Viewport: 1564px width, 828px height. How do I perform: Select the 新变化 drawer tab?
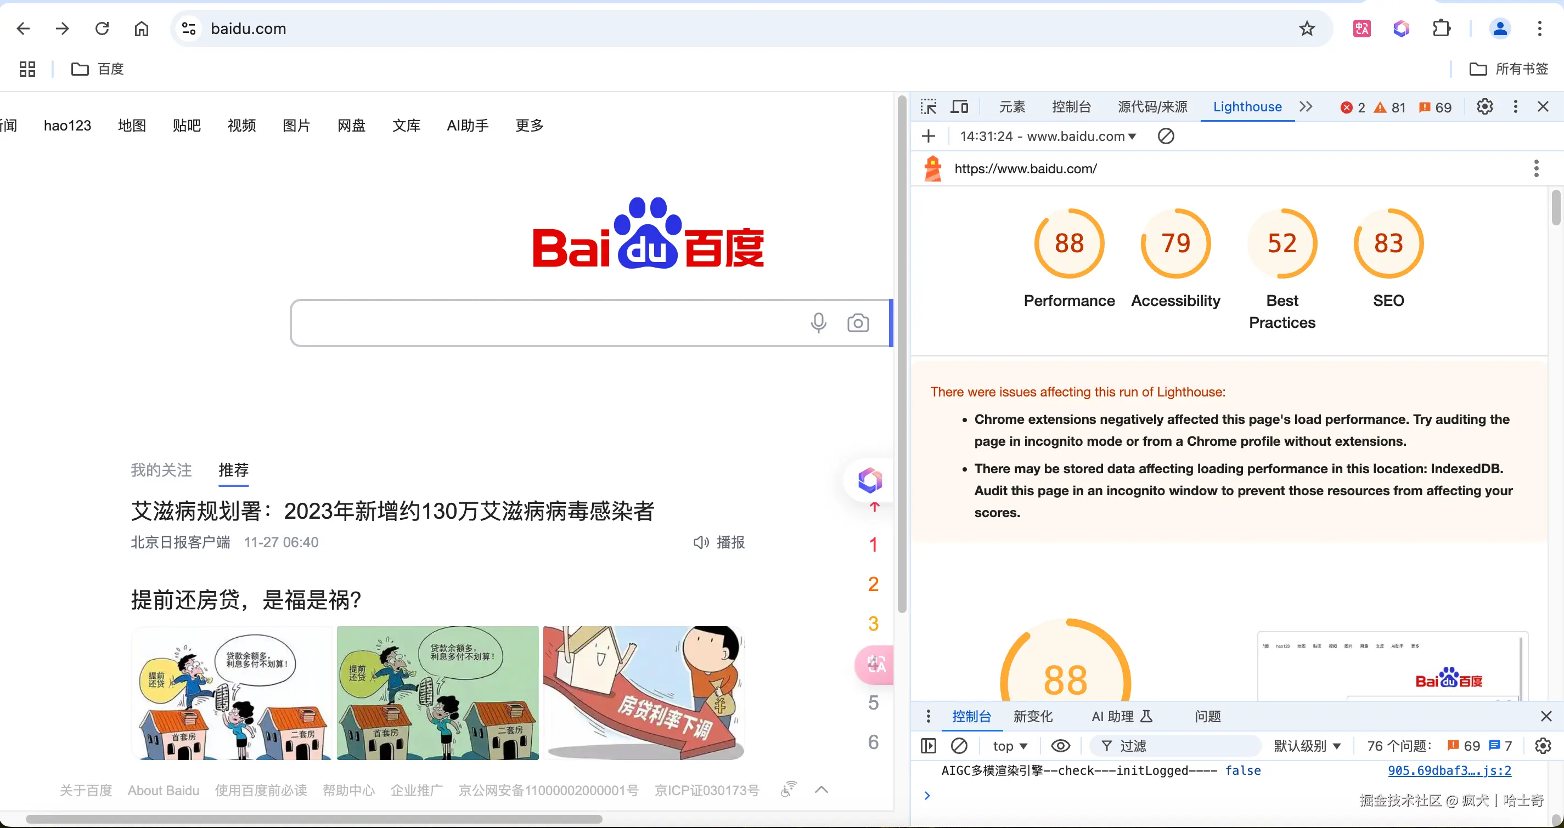pos(1033,716)
